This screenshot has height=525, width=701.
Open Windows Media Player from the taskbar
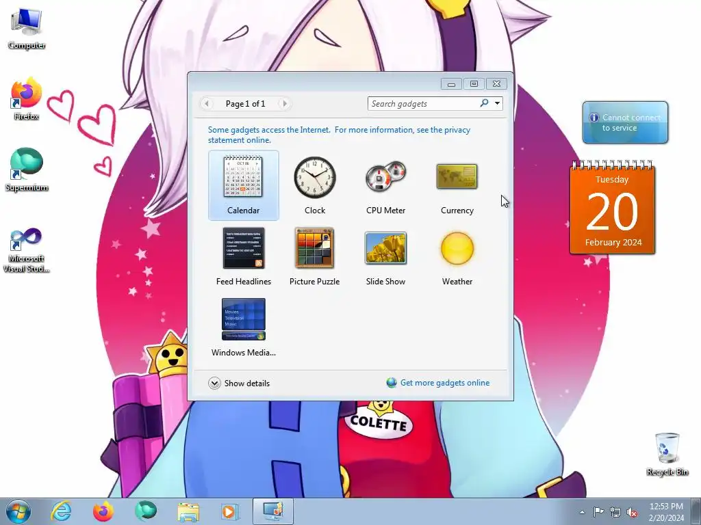point(230,511)
